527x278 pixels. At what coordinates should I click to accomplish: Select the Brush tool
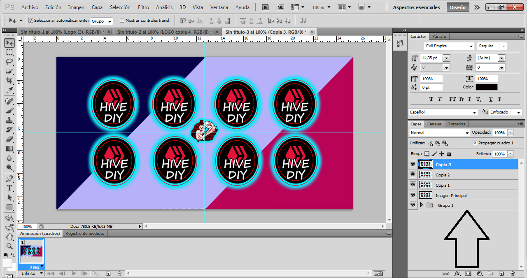click(9, 111)
